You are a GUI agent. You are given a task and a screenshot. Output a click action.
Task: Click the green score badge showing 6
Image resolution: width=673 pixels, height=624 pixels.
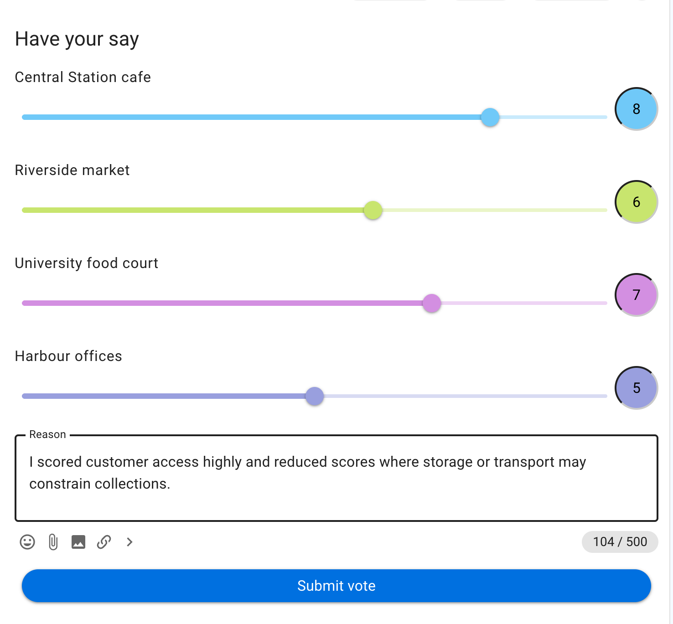[x=637, y=202]
